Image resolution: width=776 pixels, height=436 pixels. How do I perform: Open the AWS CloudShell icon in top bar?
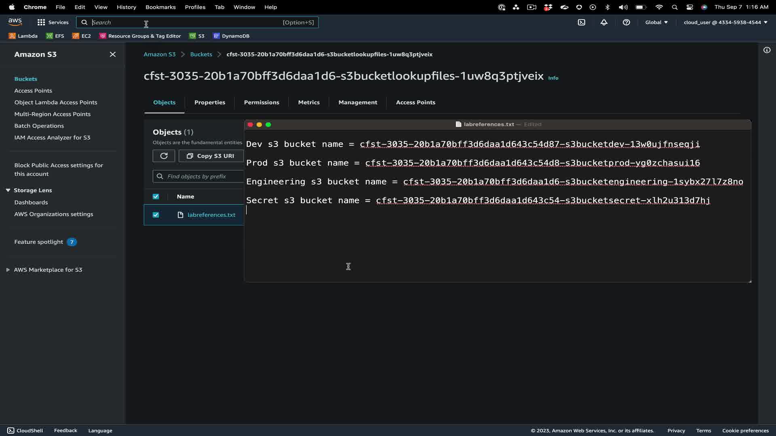[581, 23]
